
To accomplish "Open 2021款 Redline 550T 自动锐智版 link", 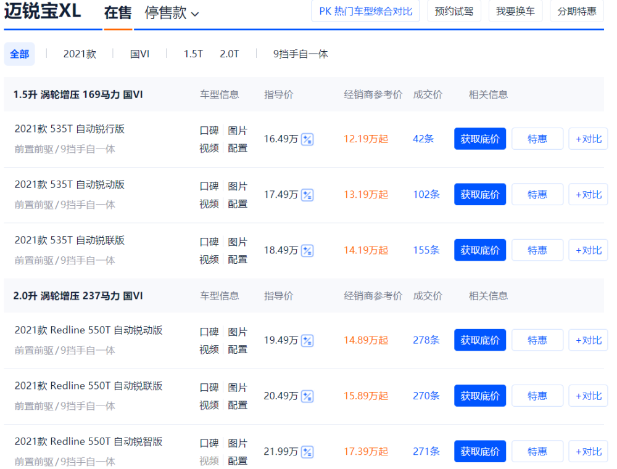I will [x=88, y=441].
